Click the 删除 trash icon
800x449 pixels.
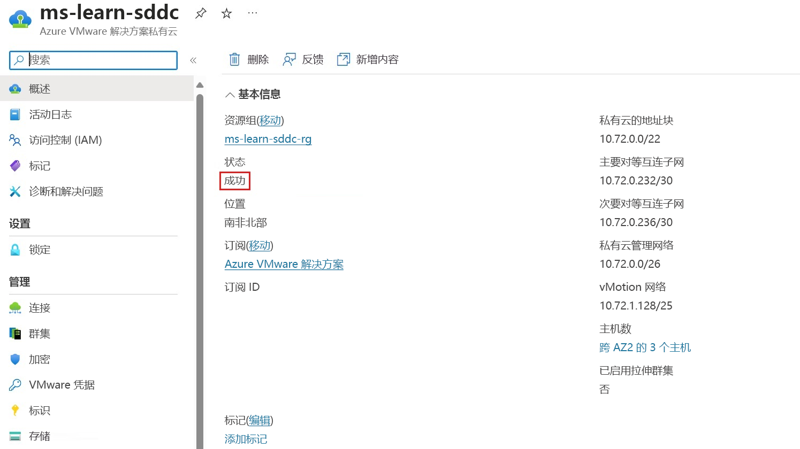pyautogui.click(x=234, y=59)
